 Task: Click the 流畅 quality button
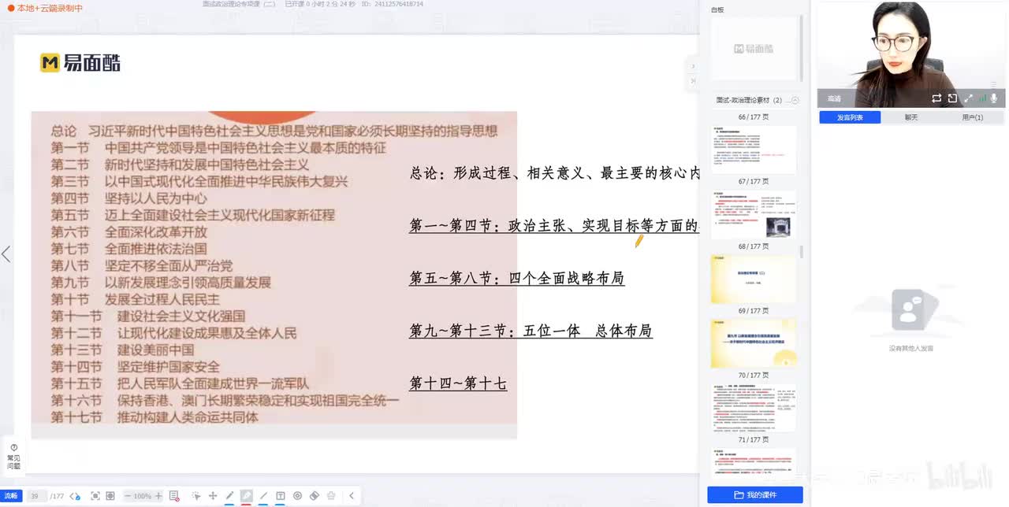click(10, 496)
